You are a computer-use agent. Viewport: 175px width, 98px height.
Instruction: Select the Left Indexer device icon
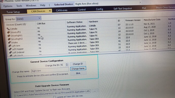tap(10, 52)
